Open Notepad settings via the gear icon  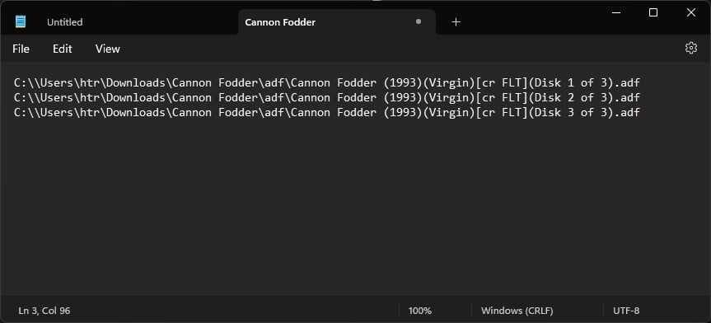(691, 48)
